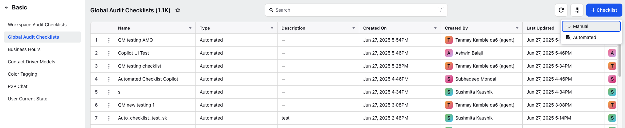This screenshot has height=128, width=625.
Task: Open P2P Chat in sidebar
Action: [42, 86]
